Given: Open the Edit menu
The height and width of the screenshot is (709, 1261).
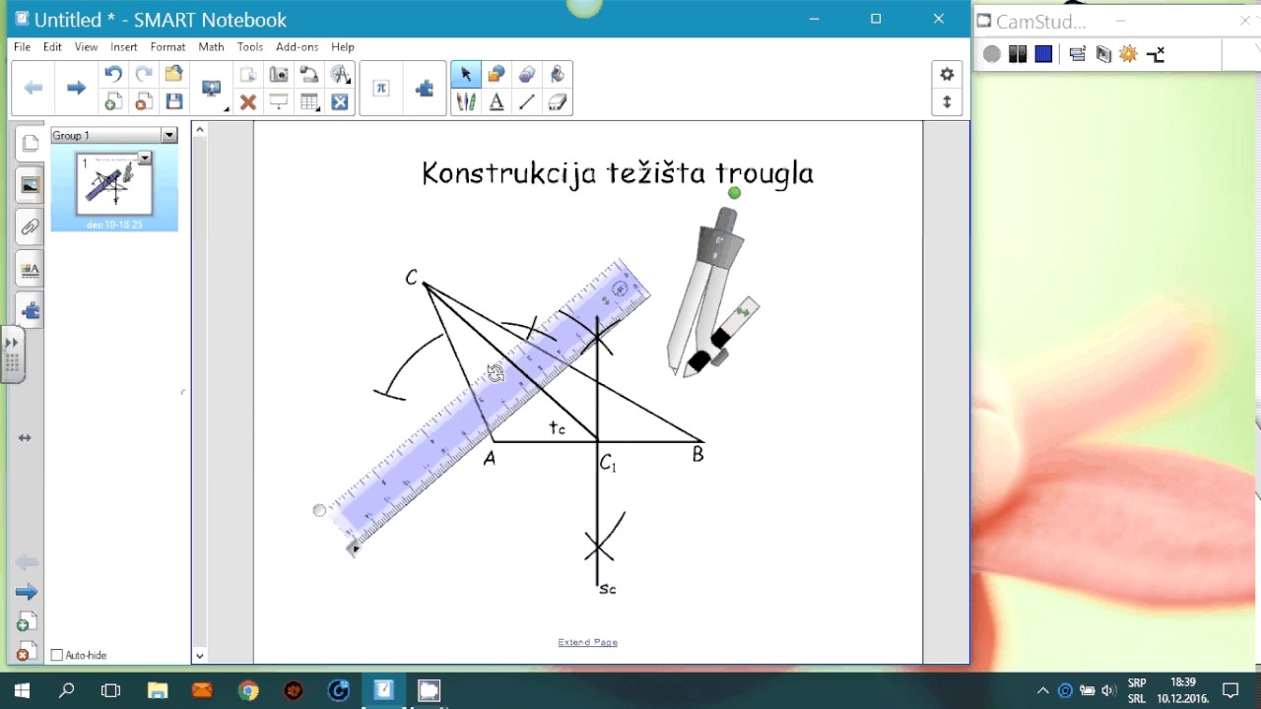Looking at the screenshot, I should [52, 46].
